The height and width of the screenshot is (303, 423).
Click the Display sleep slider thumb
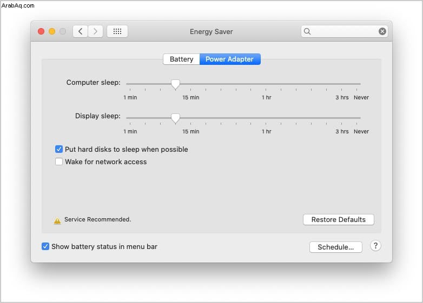175,118
